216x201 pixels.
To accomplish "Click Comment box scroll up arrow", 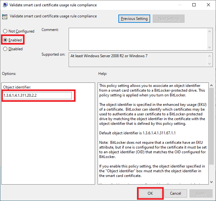I will (209, 31).
